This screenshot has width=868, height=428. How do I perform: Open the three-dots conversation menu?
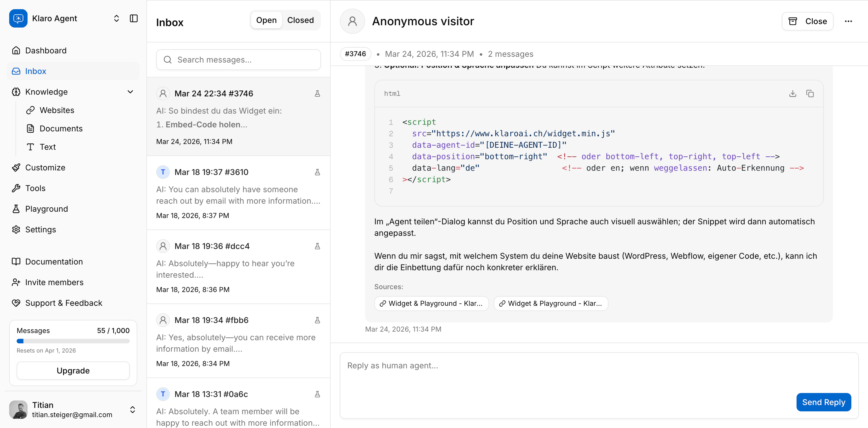tap(848, 22)
